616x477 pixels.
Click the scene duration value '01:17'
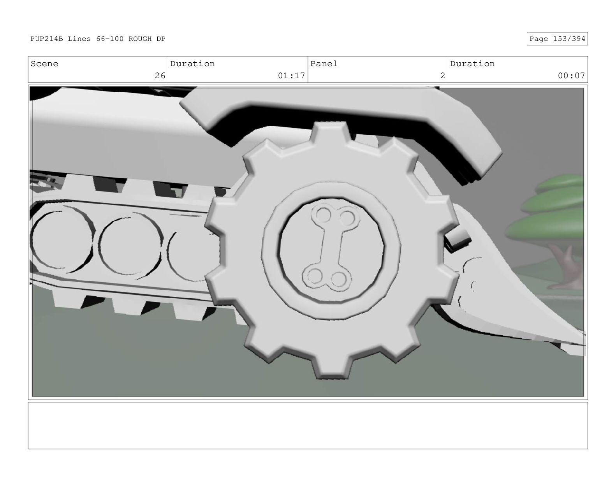[x=291, y=76]
